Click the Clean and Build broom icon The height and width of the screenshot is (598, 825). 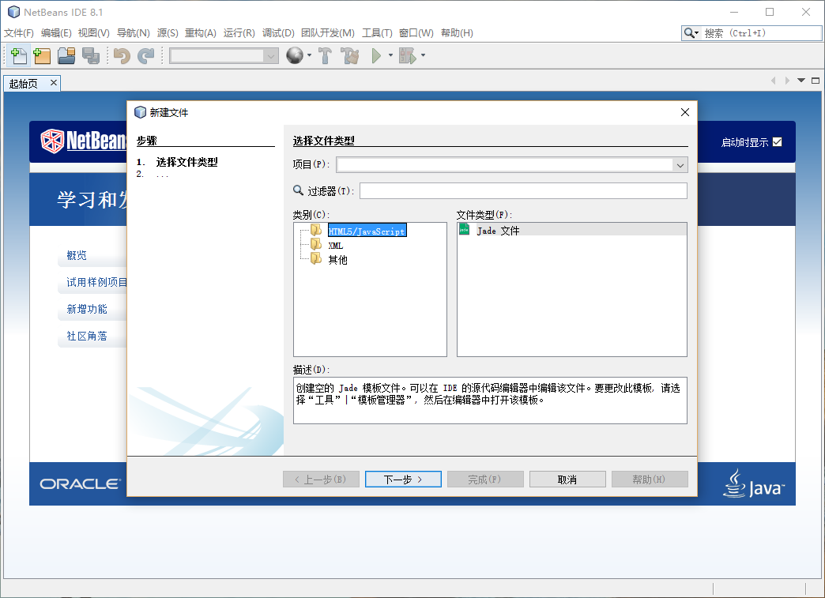349,56
